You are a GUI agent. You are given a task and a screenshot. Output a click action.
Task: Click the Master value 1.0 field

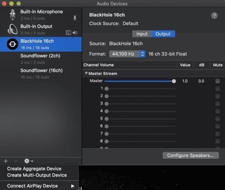[x=185, y=81]
